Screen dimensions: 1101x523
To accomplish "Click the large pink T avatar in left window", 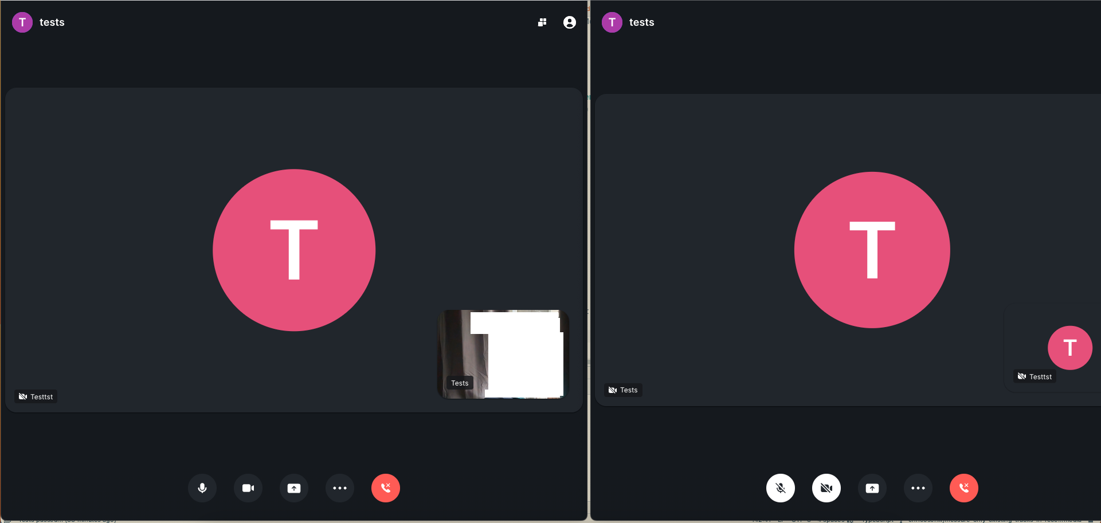I will [294, 250].
